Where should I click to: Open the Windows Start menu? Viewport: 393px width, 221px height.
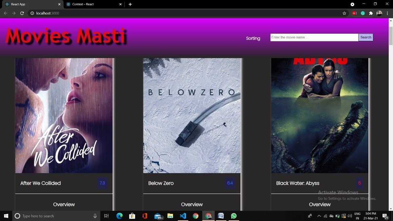[6, 216]
